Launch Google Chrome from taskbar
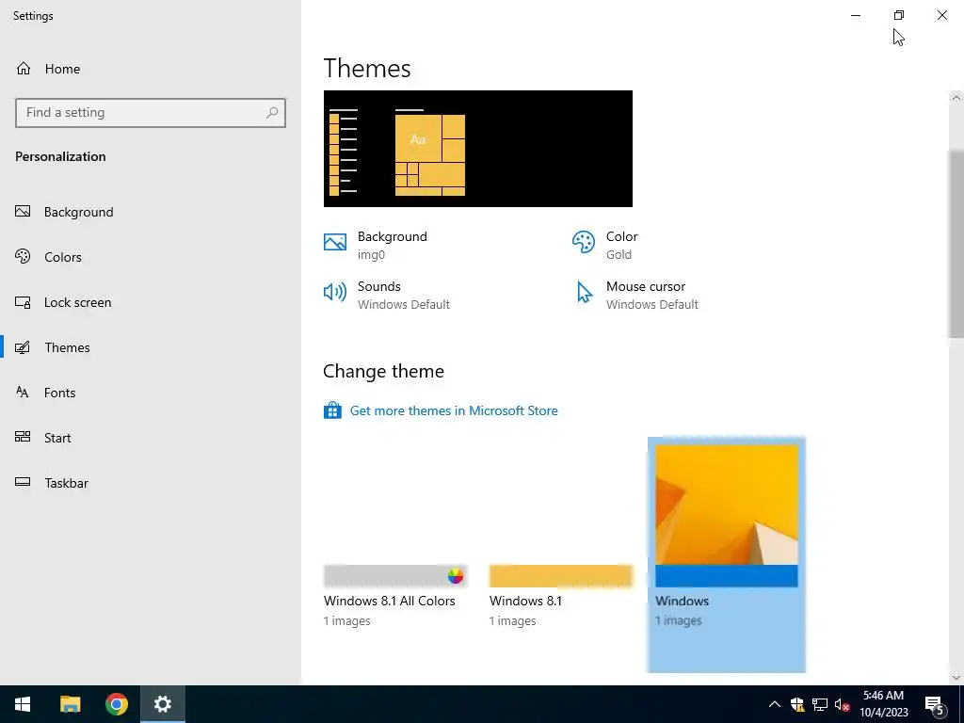The width and height of the screenshot is (964, 723). coord(116,704)
